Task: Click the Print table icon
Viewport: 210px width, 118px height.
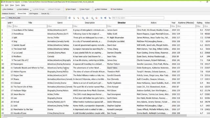Action: [87, 18]
